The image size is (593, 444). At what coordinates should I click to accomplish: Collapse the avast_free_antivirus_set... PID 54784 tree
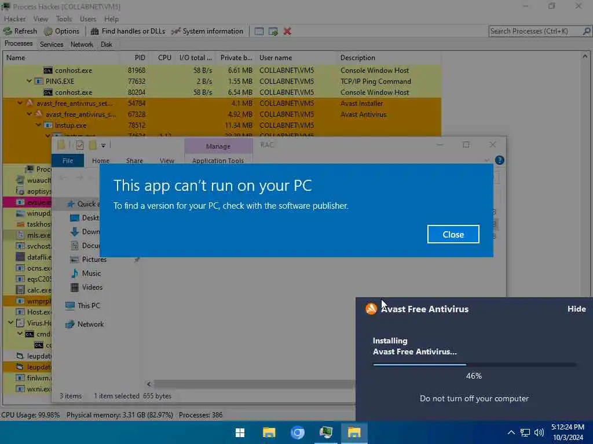tap(20, 103)
